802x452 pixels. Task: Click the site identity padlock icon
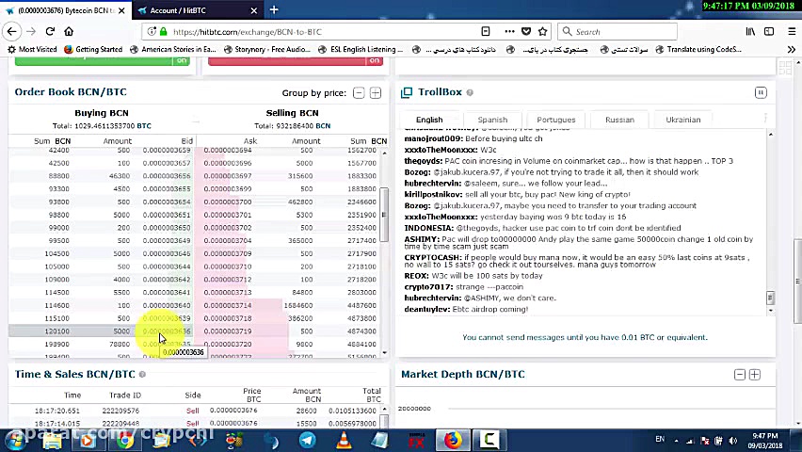click(x=163, y=32)
